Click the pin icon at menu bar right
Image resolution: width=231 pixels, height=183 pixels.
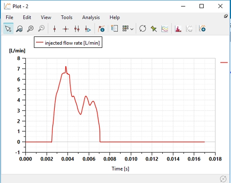226,16
